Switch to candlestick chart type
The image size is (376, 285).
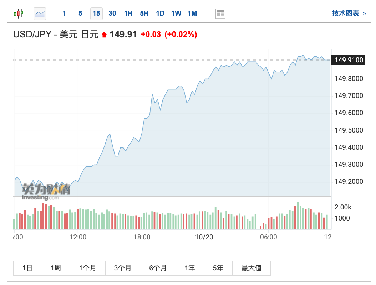coord(18,14)
